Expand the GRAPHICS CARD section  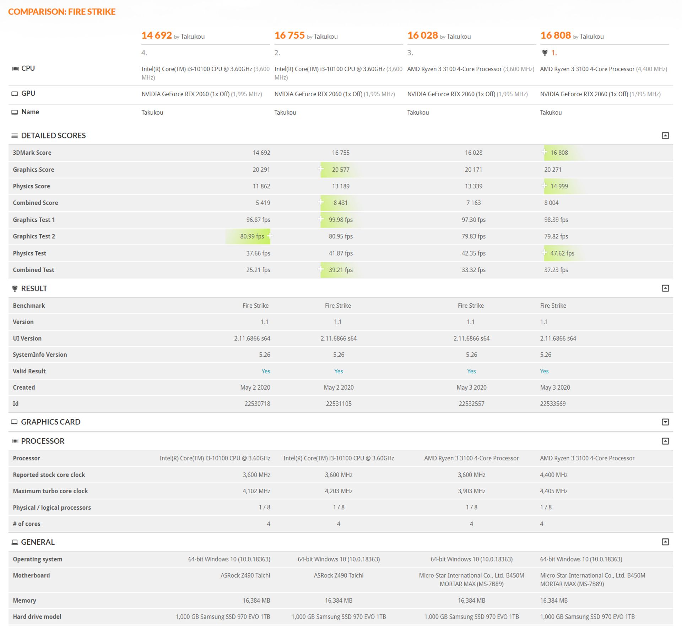pyautogui.click(x=666, y=422)
